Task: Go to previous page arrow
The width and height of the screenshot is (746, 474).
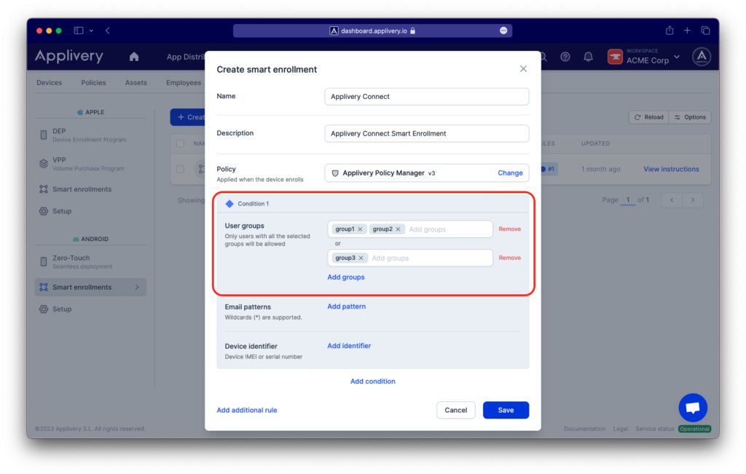Action: pos(672,200)
